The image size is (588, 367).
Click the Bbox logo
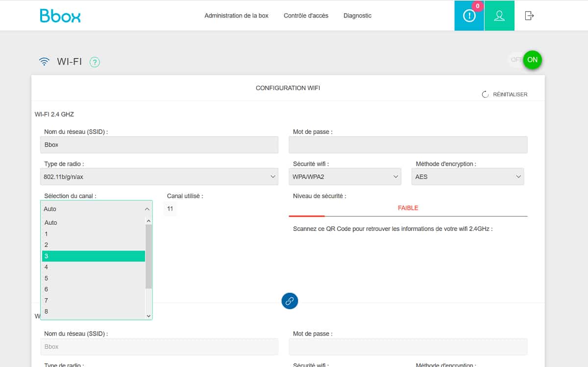point(60,16)
